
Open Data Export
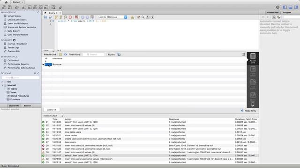(14, 31)
